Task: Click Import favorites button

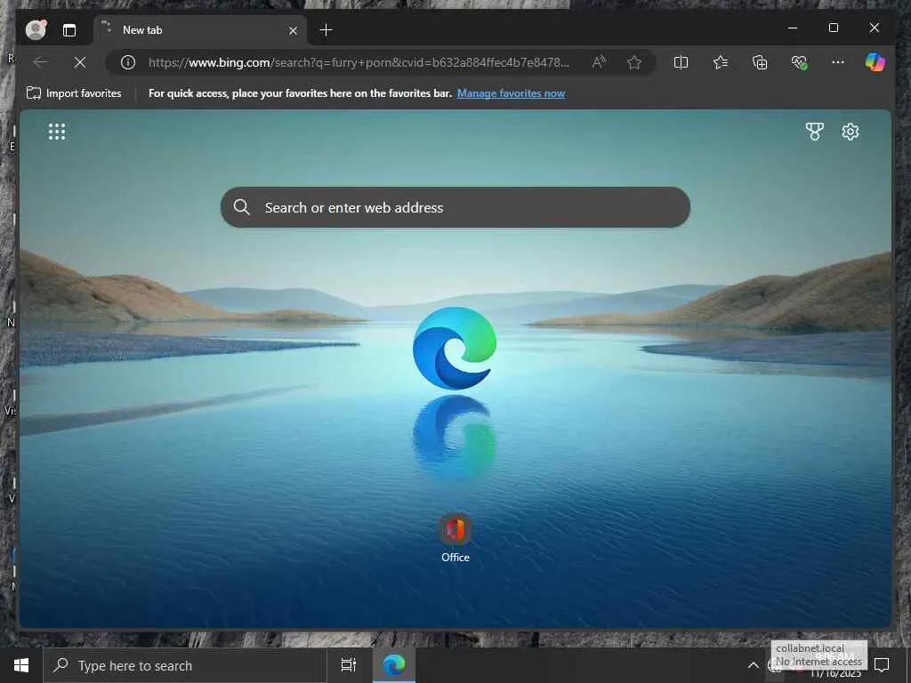Action: click(74, 92)
